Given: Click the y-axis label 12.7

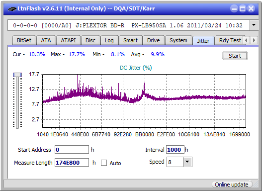Looking at the screenshot, I should pos(34,89).
